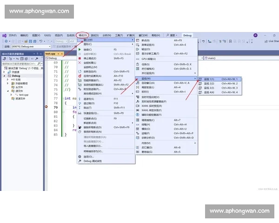Screen dimensions: 279x223
Task: Collapse the Debug project node
Action: pos(4,76)
